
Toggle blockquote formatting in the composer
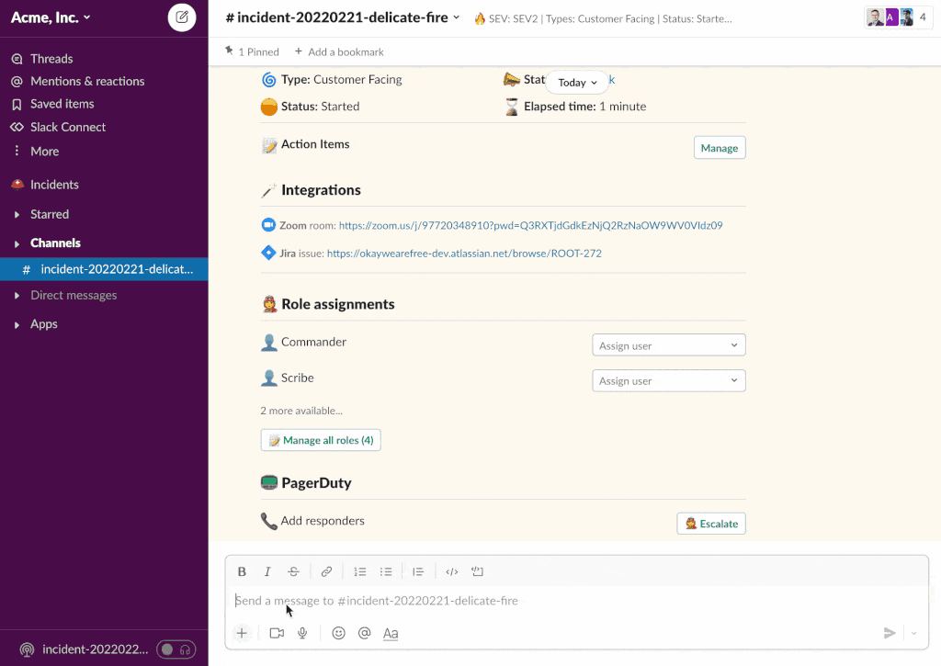point(418,570)
